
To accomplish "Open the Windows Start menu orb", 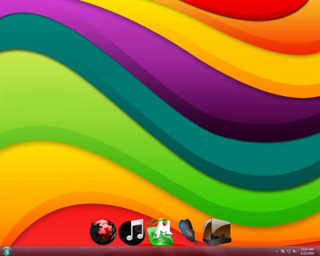I will click(7, 251).
